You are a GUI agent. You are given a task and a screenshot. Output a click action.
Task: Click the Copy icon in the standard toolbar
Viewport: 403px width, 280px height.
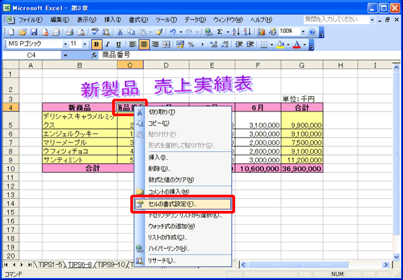coord(131,32)
